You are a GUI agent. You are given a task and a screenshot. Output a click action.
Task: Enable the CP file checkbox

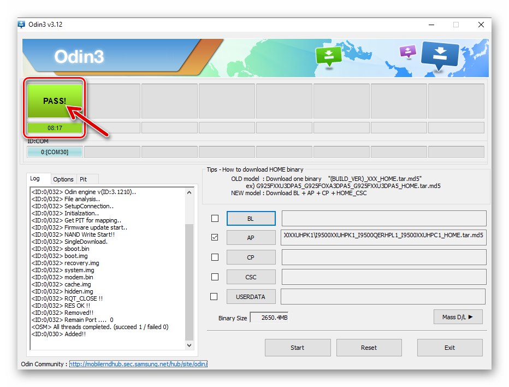(215, 257)
